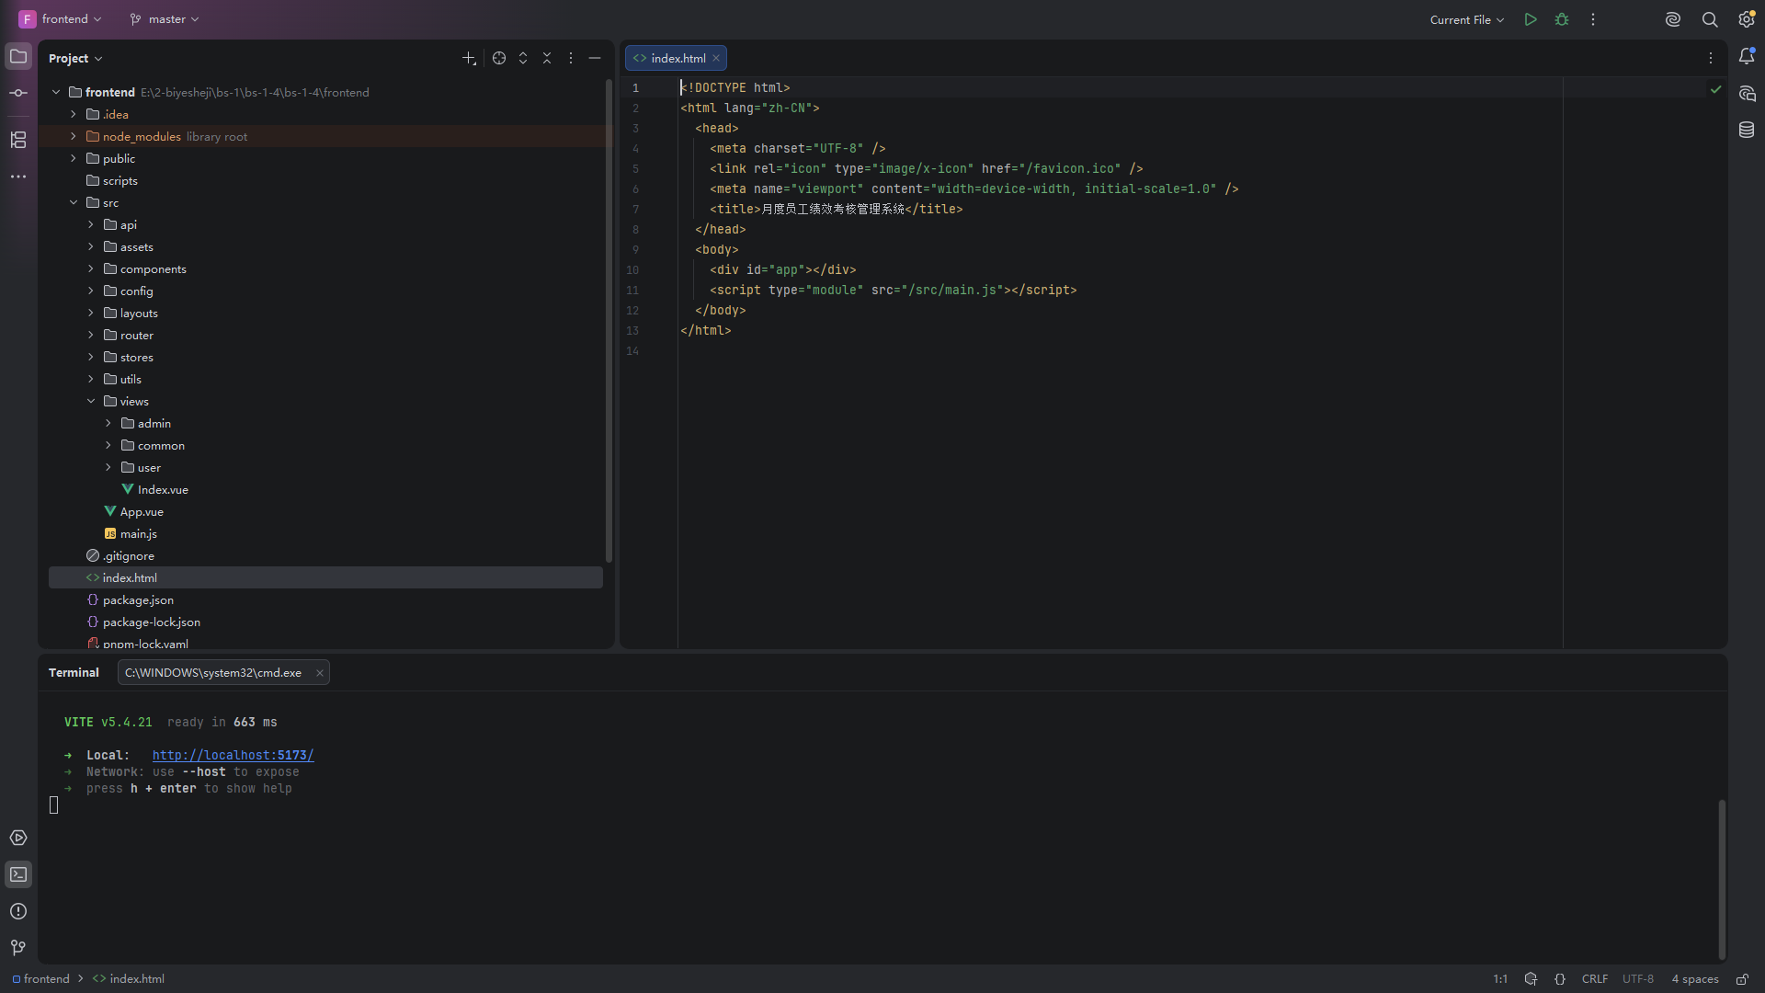Screen dimensions: 1765x993
Task: Open the master branch dropdown
Action: click(x=165, y=19)
